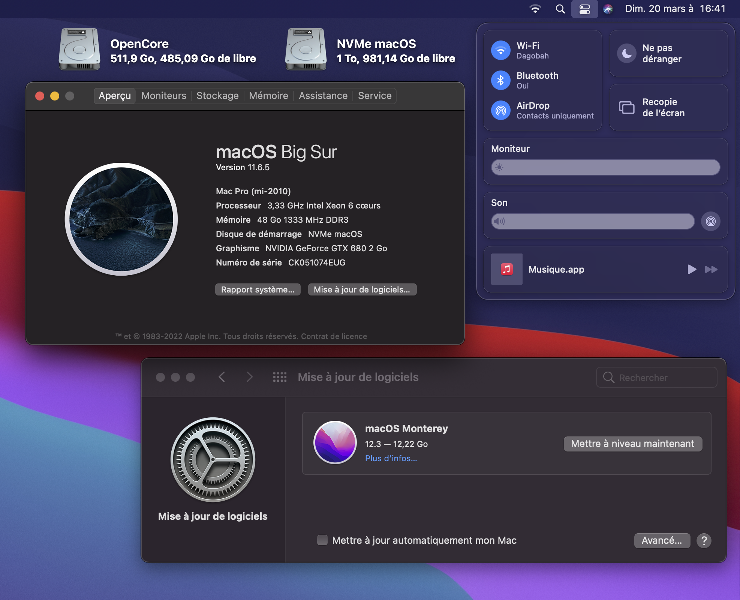Switch to the Mémoire tab

tap(268, 96)
